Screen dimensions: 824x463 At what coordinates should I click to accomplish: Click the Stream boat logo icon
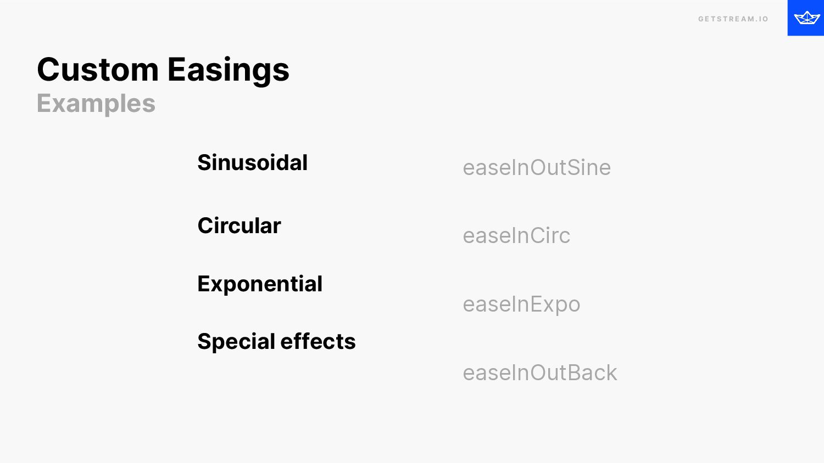807,18
